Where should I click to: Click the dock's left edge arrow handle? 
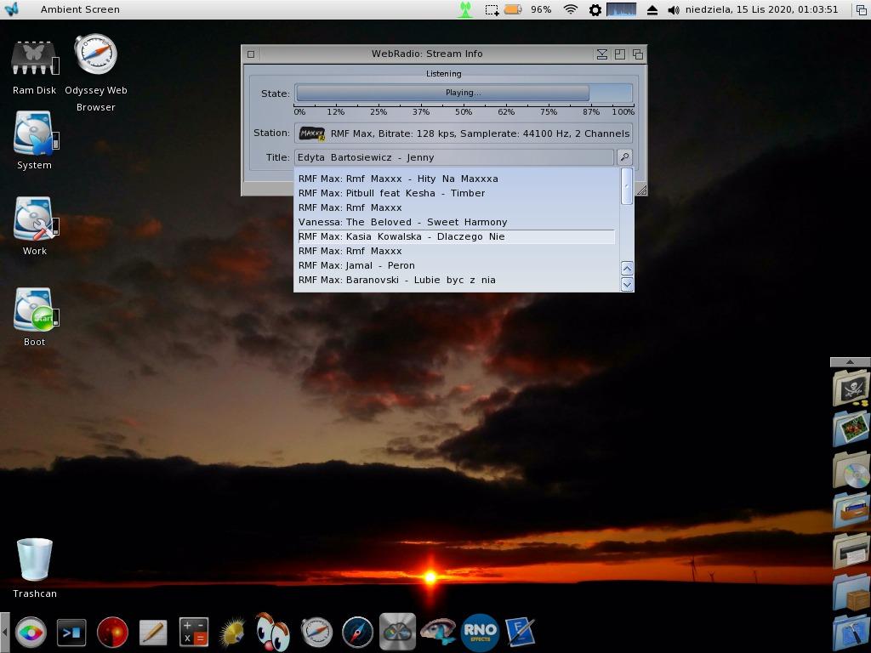tap(4, 632)
